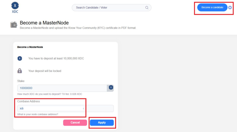Focus the Search Candidate / Voter field
The height and width of the screenshot is (132, 237).
click(x=109, y=8)
